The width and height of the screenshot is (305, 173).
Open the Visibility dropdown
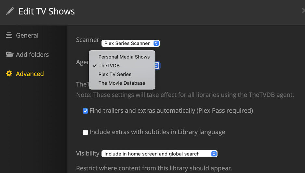point(159,154)
